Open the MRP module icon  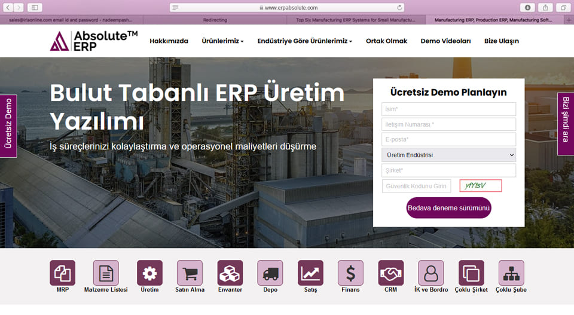63,273
